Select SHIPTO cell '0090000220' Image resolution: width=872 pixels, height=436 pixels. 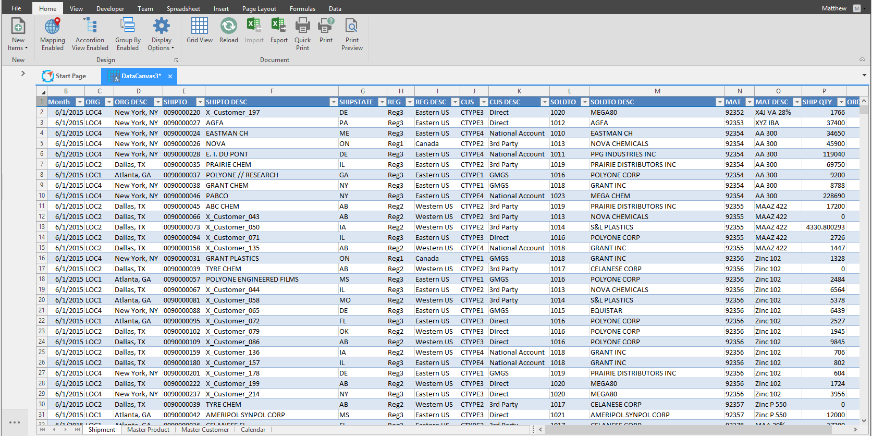pyautogui.click(x=183, y=112)
